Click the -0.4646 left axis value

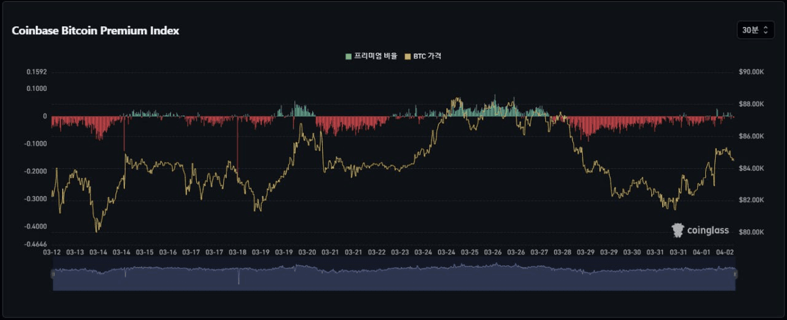click(35, 244)
